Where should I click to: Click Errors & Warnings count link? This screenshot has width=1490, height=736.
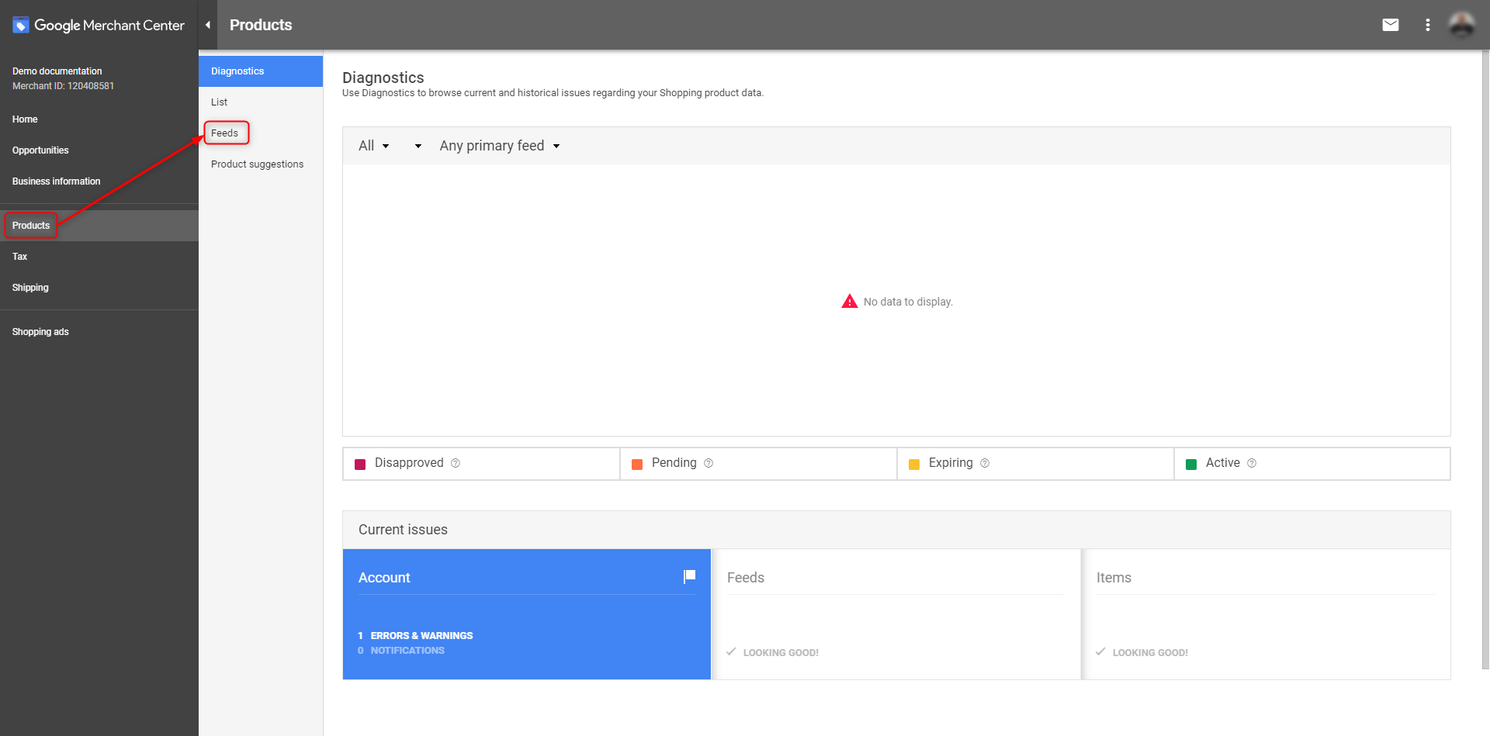[x=415, y=636]
